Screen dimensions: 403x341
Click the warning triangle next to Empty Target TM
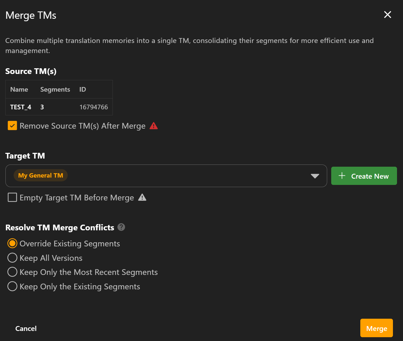tap(142, 197)
